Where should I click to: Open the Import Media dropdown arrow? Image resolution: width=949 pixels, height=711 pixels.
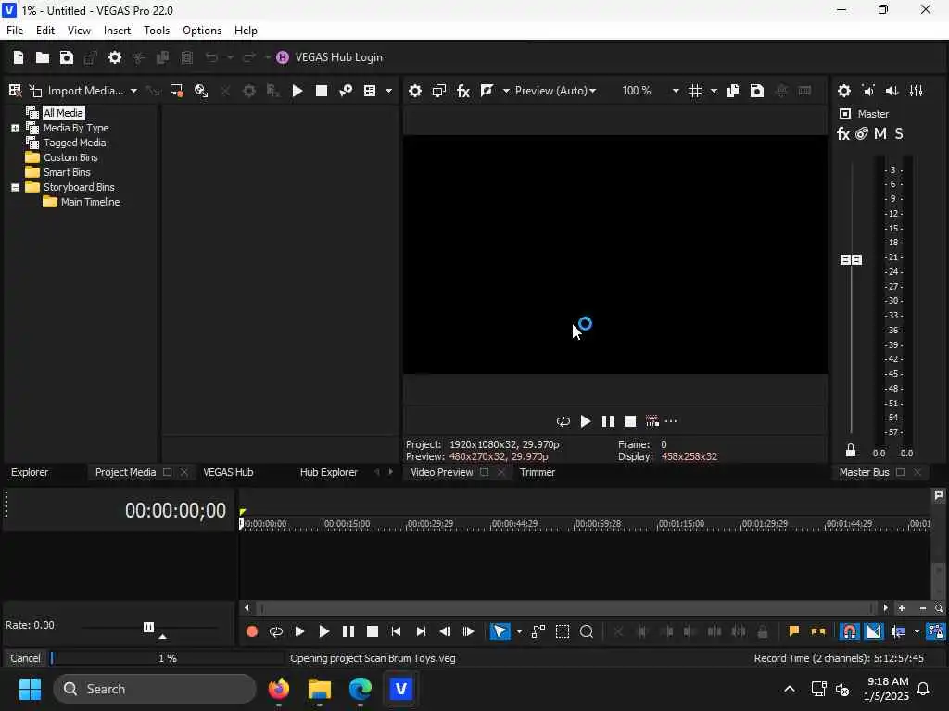tap(133, 91)
